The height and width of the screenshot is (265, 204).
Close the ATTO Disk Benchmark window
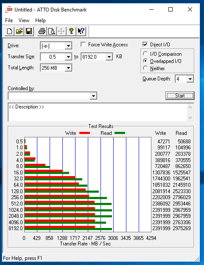click(190, 9)
